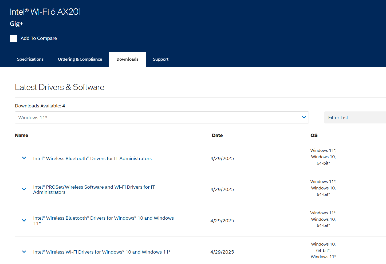Expand PROSet/Wireless Software IT Administrators row
Screen dimensions: 386x264
pyautogui.click(x=24, y=189)
